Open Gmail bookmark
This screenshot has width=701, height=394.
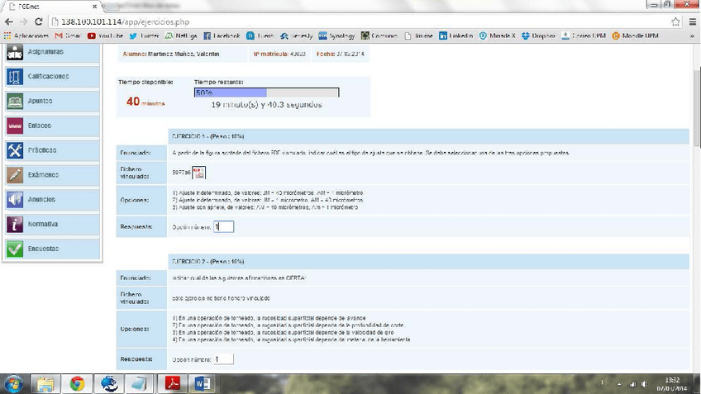68,36
